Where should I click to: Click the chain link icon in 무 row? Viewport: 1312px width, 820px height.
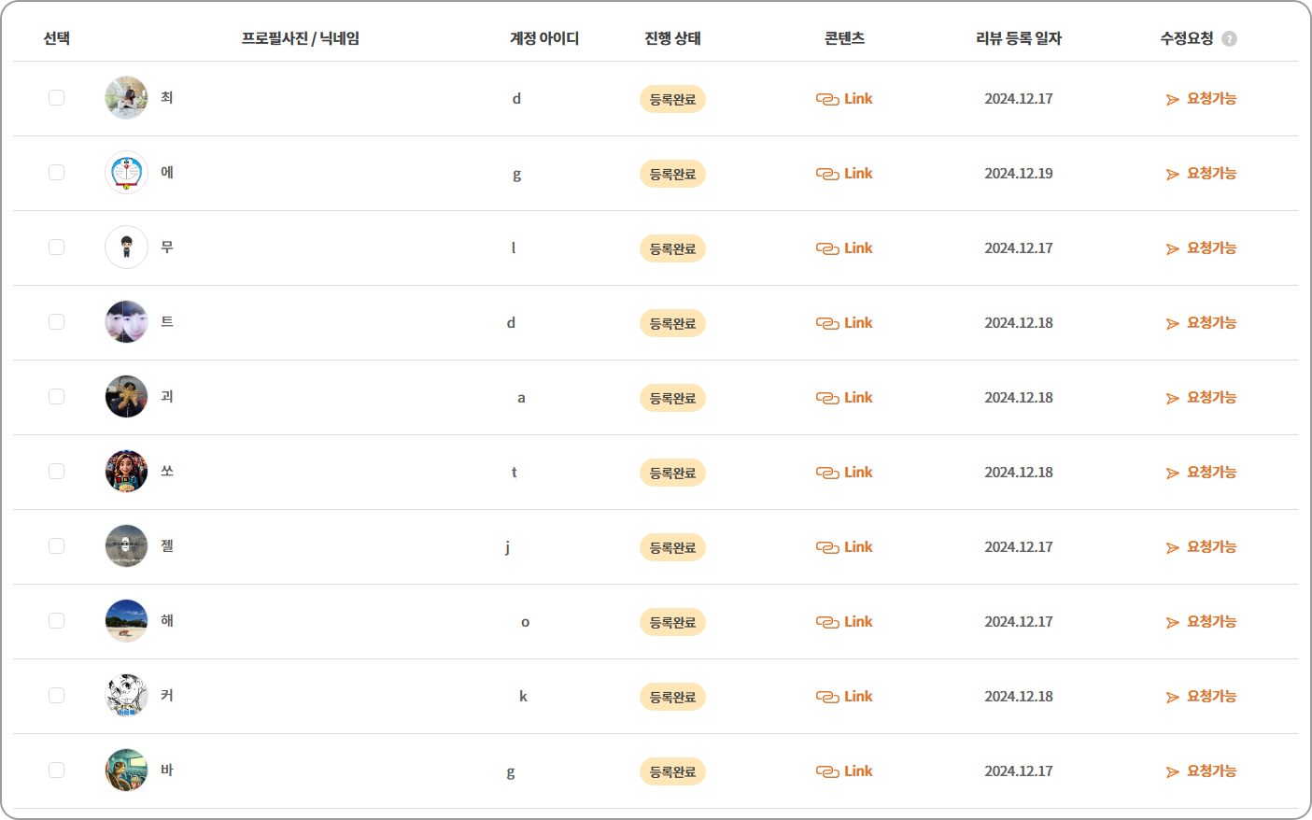[827, 248]
